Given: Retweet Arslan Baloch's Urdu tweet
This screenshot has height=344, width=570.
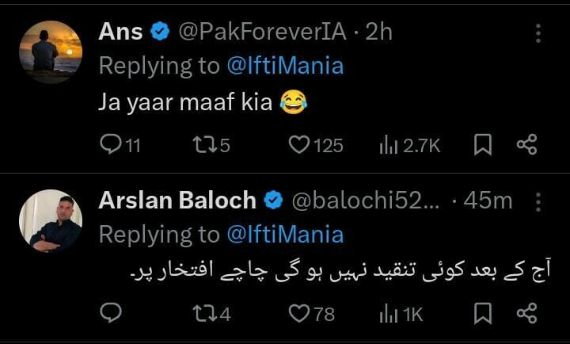Looking at the screenshot, I should tap(203, 314).
